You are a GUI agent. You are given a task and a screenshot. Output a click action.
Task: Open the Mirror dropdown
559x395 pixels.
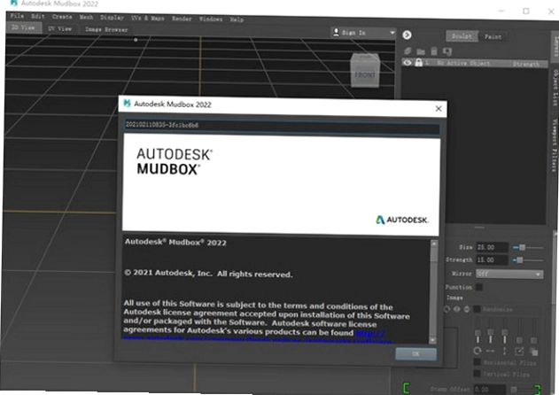[x=509, y=274]
